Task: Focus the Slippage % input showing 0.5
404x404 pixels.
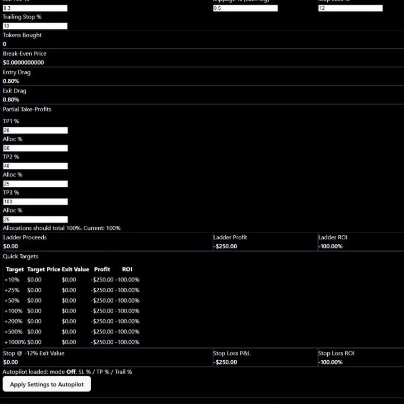Action: coord(245,8)
